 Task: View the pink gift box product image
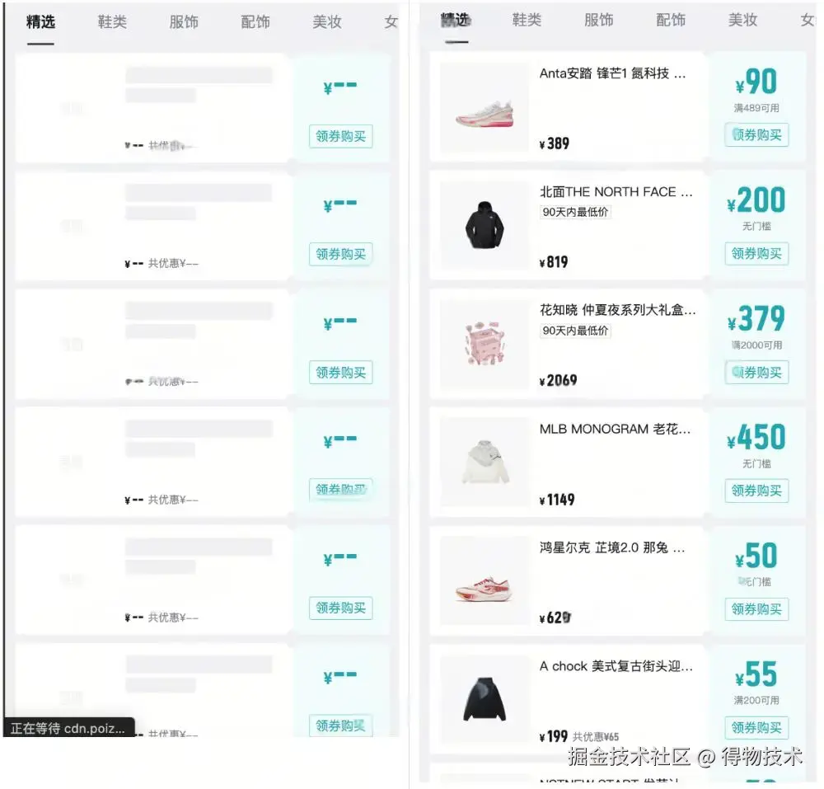click(485, 344)
